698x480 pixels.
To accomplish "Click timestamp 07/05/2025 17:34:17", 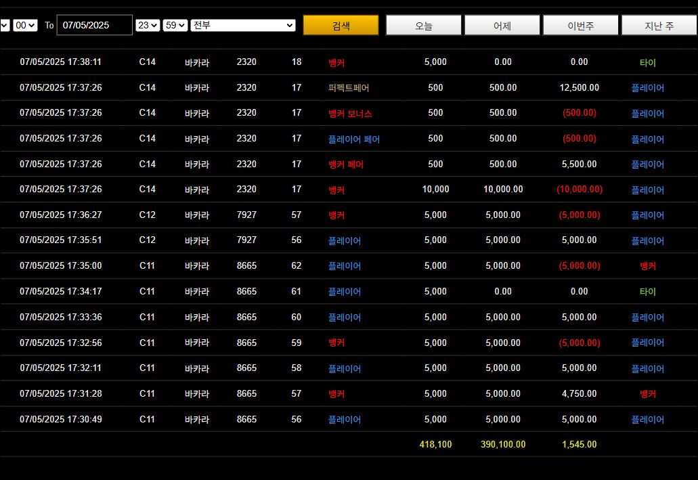I will [60, 292].
